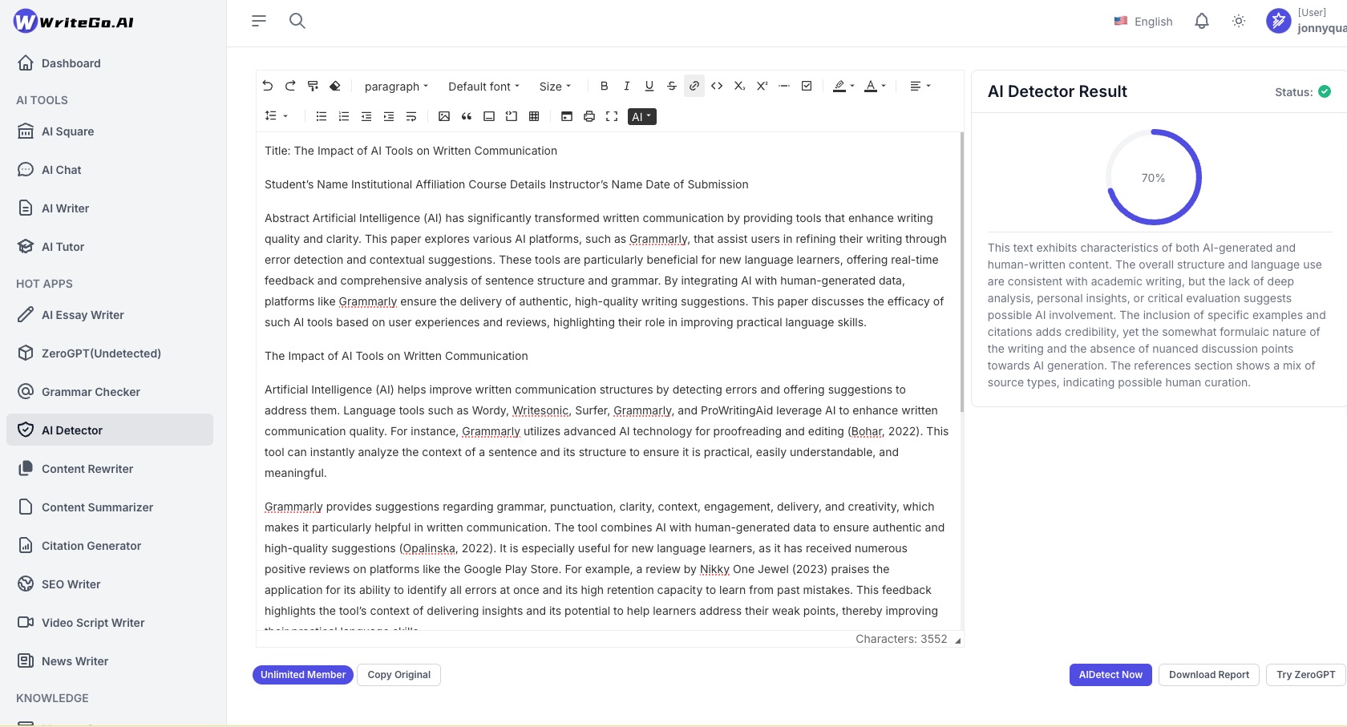Screen dimensions: 1347x727
Task: Apply the highlight background color
Action: (x=839, y=86)
